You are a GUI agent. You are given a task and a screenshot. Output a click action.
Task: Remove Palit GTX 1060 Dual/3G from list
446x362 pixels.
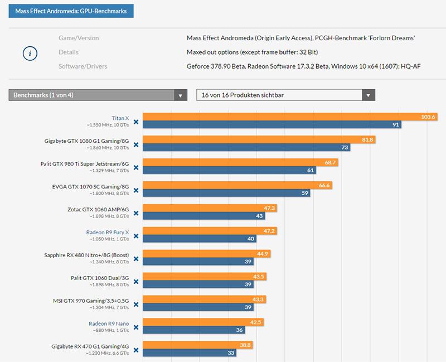(135, 283)
